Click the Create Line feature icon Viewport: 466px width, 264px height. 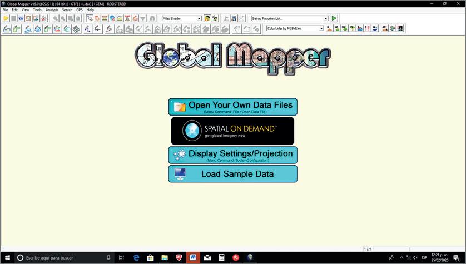coord(28,29)
